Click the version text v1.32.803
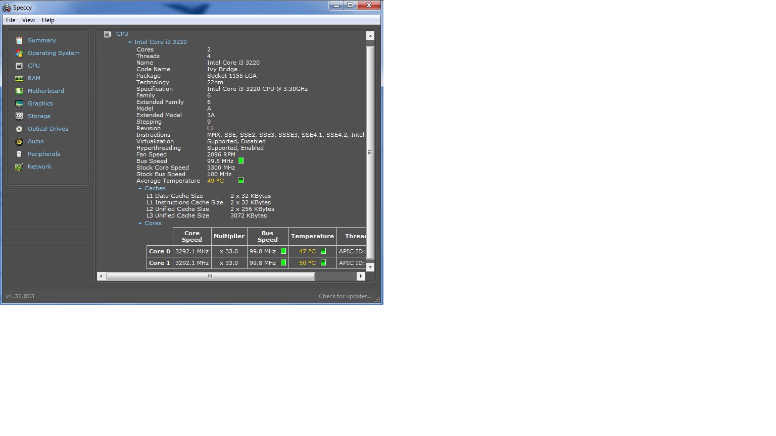This screenshot has width=776, height=436. click(20, 296)
